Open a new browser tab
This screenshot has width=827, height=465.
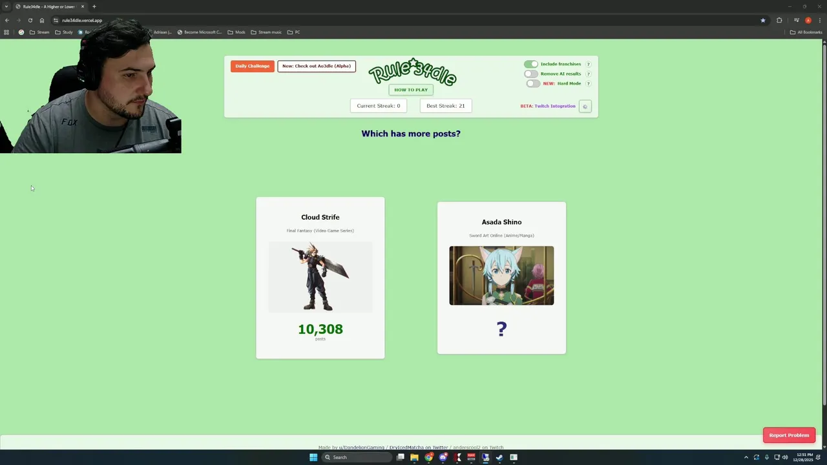coord(94,6)
